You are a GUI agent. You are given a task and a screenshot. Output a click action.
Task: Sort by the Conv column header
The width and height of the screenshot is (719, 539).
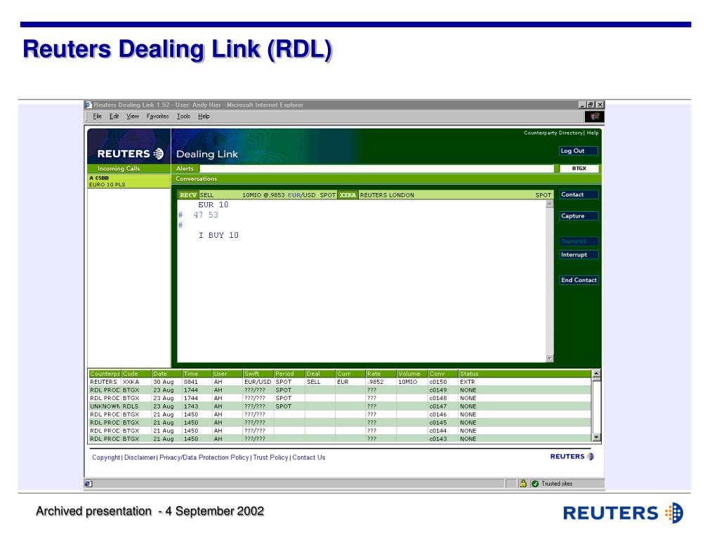point(443,374)
